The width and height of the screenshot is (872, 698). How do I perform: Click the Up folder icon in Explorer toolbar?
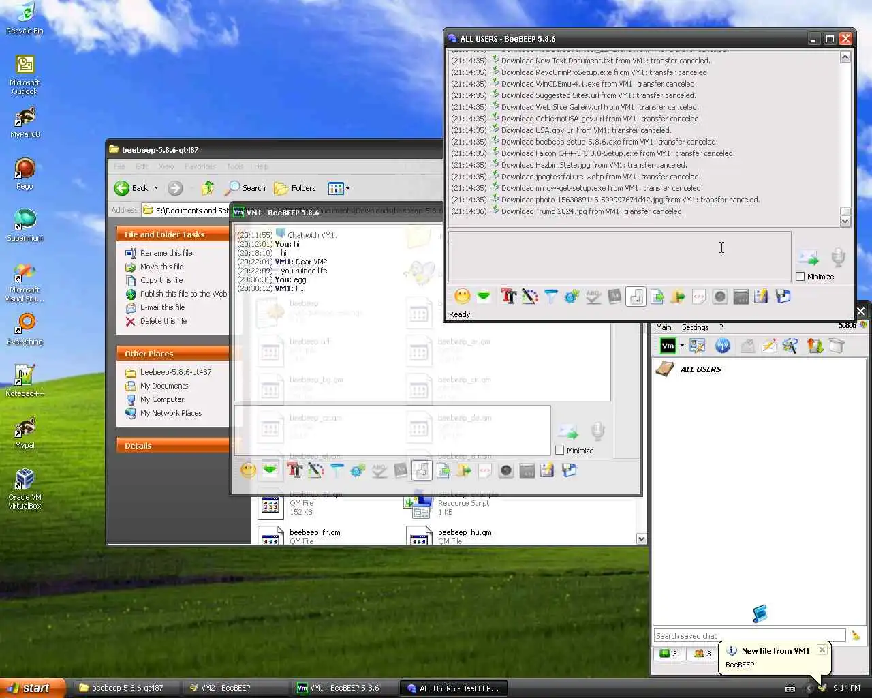point(208,188)
